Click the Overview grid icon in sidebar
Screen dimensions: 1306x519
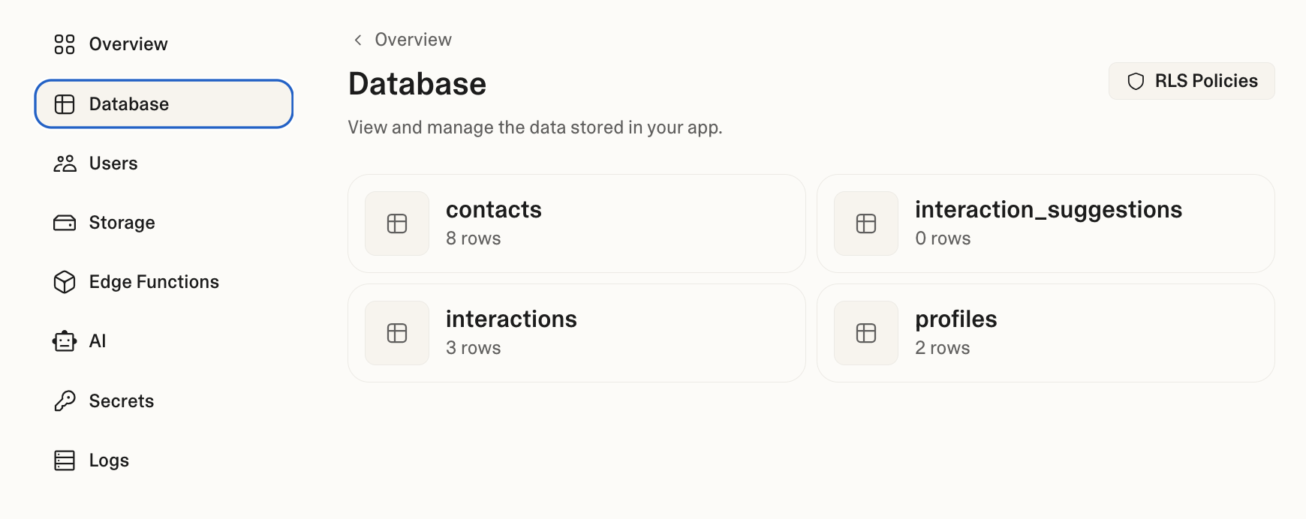click(65, 44)
